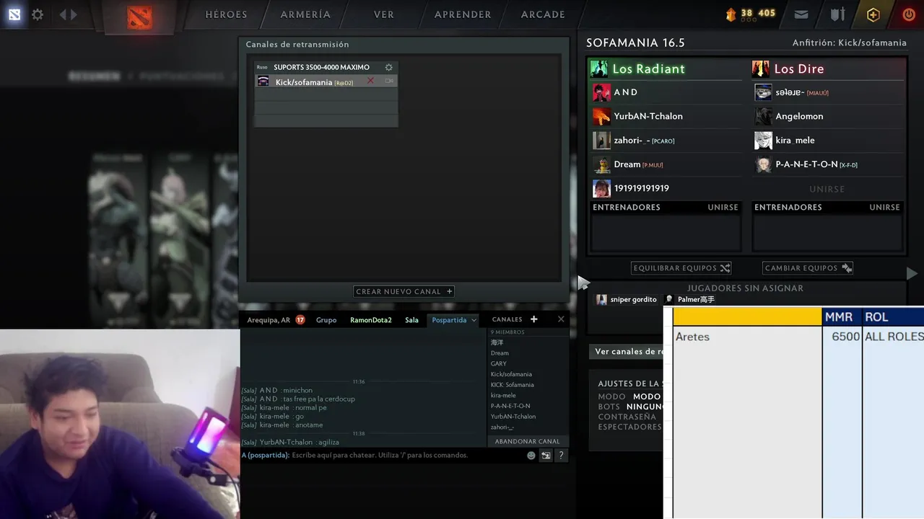Click the chat message input field
This screenshot has width=924, height=519.
(408, 456)
